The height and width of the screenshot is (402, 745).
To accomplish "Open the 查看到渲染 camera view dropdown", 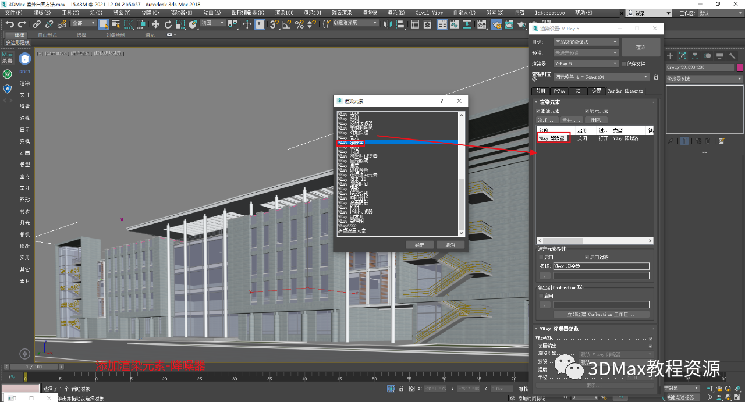I will (x=601, y=77).
